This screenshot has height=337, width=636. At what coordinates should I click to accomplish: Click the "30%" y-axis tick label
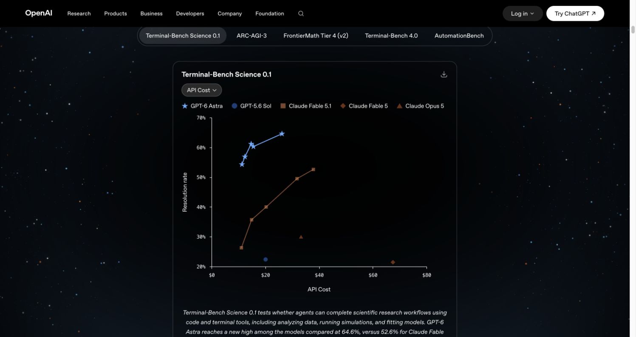pyautogui.click(x=201, y=237)
